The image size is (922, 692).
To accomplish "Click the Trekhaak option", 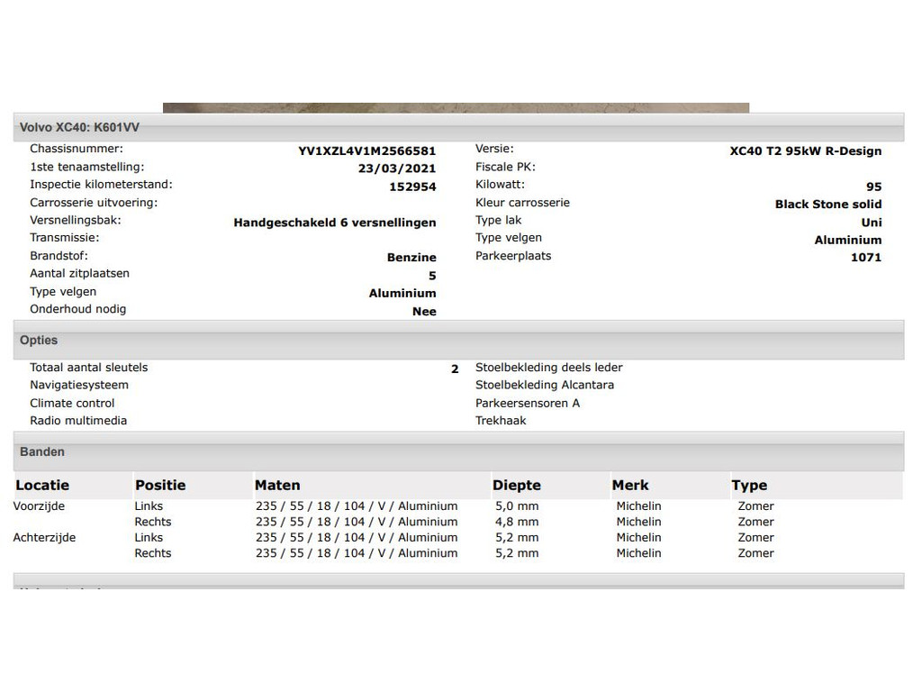I will pos(501,421).
